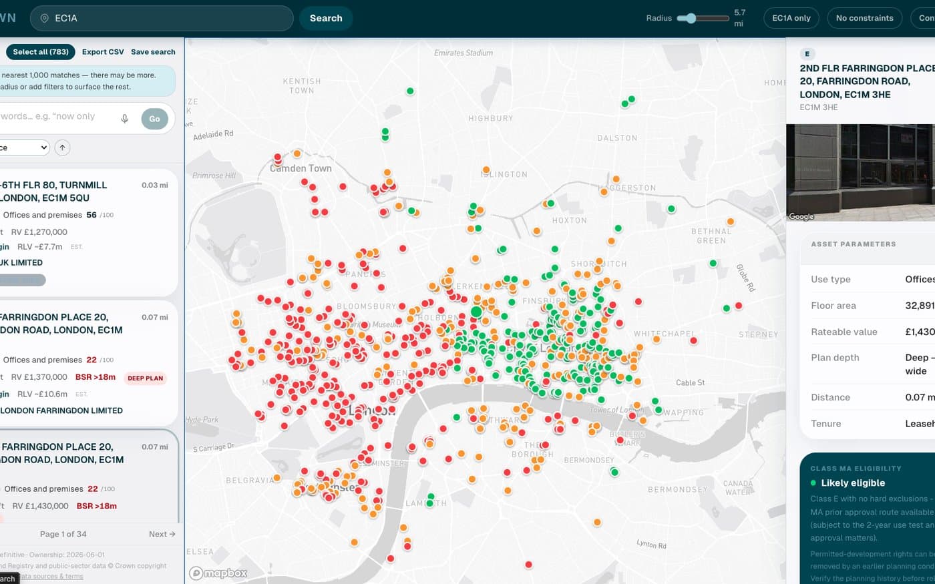This screenshot has width=935, height=584.
Task: Click the 0.03 mi distance label
Action: [x=155, y=185]
